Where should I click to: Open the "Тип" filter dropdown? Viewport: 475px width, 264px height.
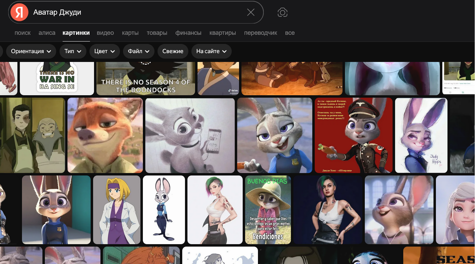coord(73,51)
